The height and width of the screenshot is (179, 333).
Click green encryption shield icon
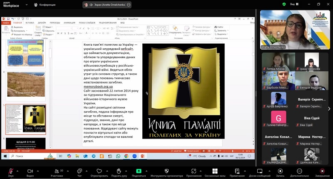click(284, 4)
